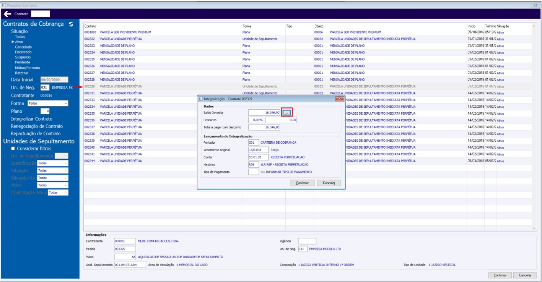Filter contracts by Pendente

[23, 62]
